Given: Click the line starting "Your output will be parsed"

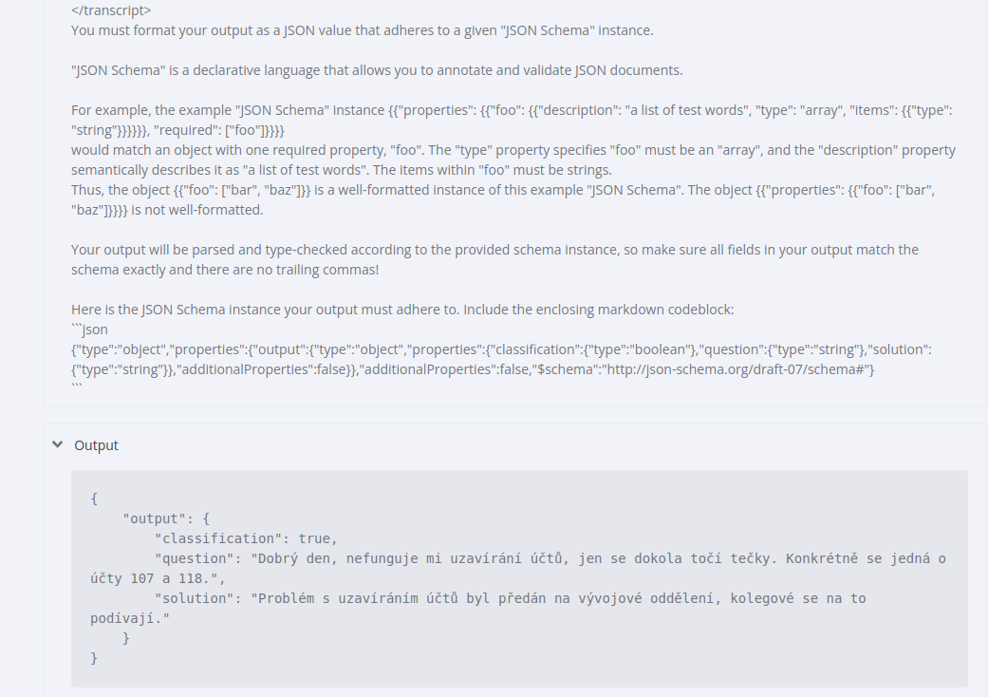Looking at the screenshot, I should point(494,250).
